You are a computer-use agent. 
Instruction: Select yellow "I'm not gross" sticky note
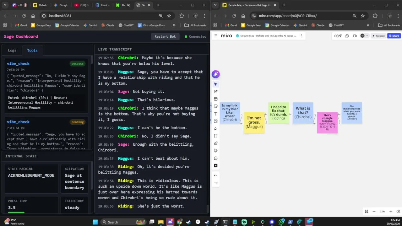click(254, 122)
